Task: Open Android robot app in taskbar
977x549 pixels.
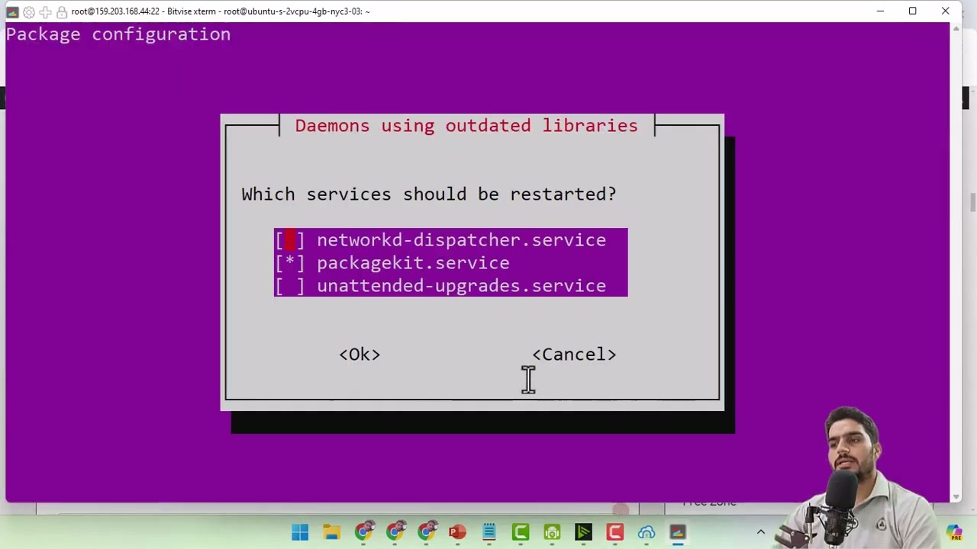Action: point(552,532)
